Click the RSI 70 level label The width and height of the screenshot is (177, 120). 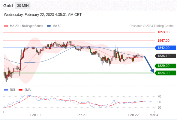pos(159,96)
